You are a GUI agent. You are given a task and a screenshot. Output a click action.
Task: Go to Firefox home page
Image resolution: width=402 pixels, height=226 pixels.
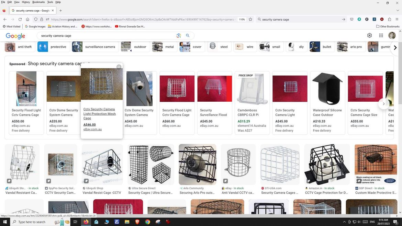[27, 20]
